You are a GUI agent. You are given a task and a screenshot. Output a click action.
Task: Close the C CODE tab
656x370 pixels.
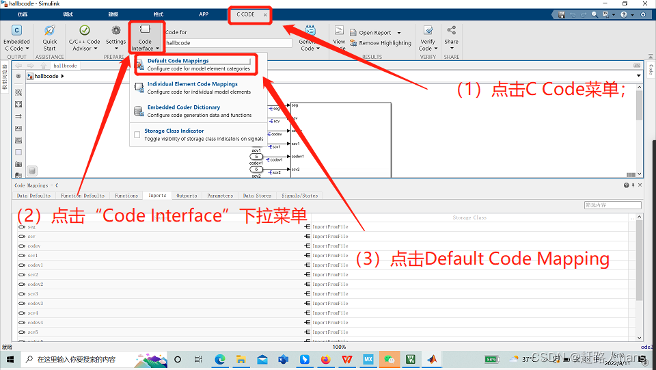(x=265, y=14)
